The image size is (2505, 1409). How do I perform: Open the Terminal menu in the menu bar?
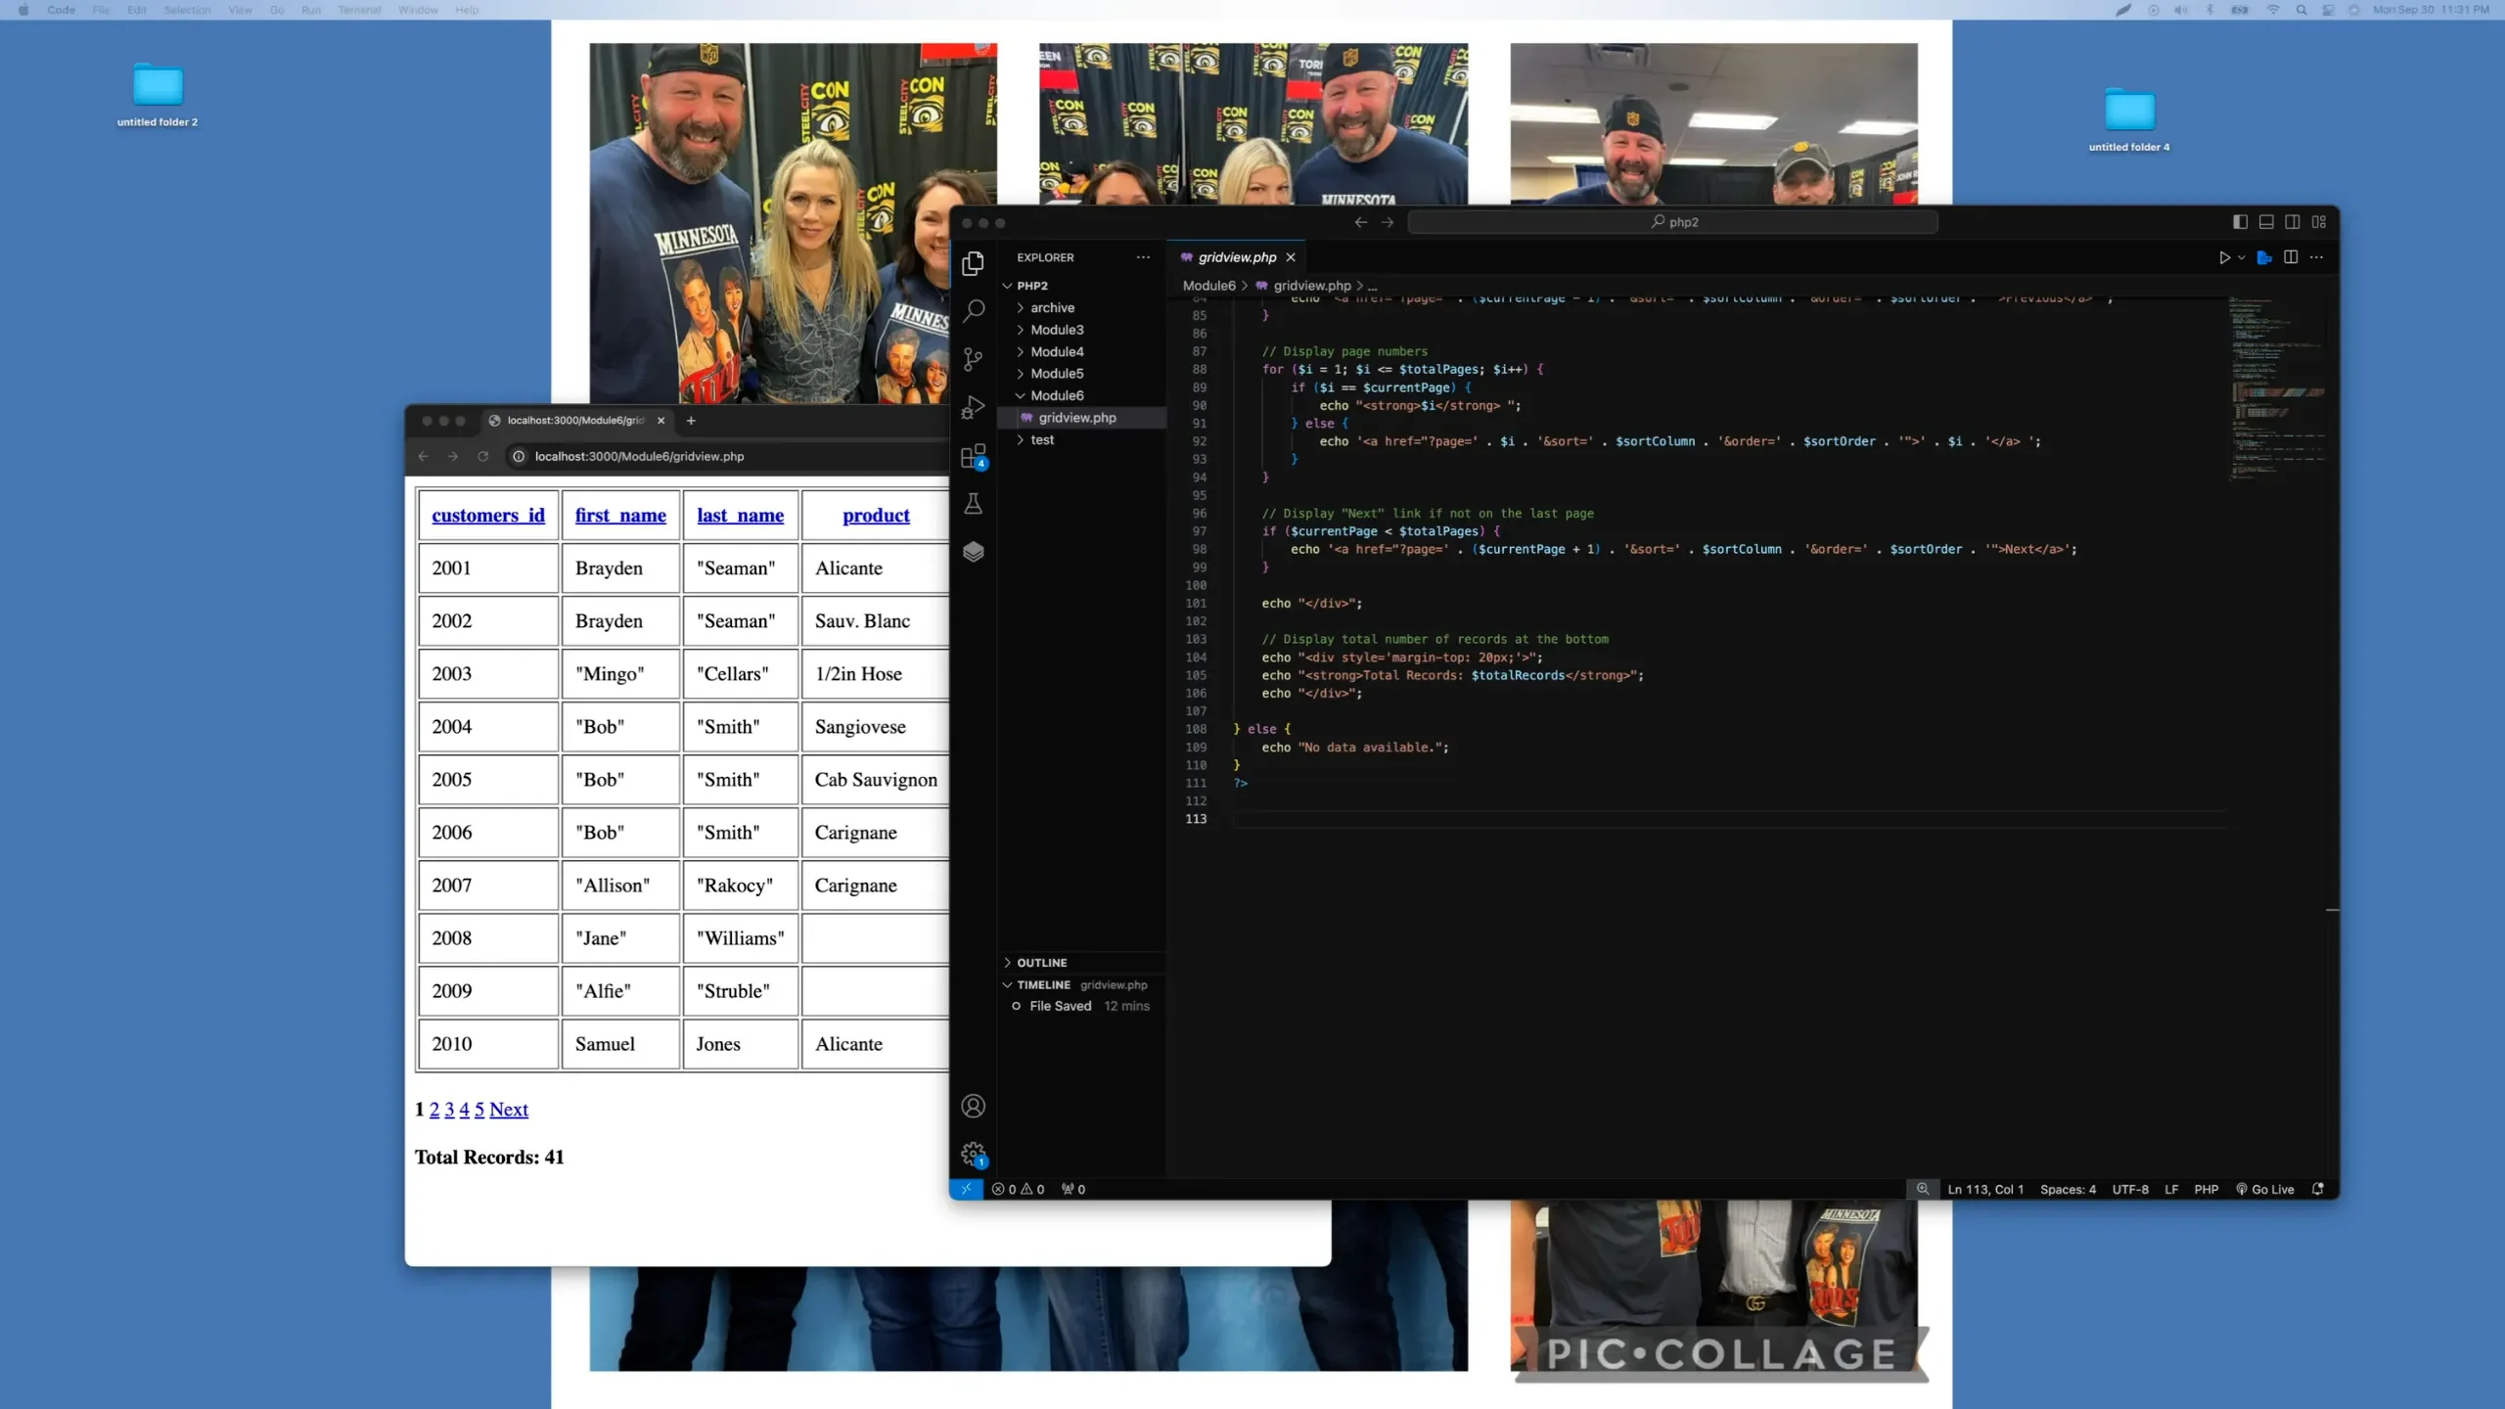[x=358, y=10]
